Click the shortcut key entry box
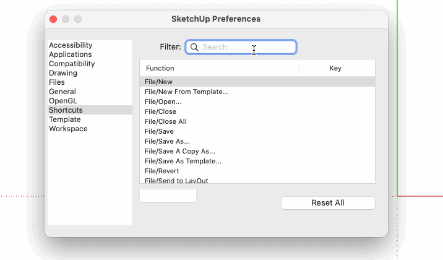 (x=168, y=196)
